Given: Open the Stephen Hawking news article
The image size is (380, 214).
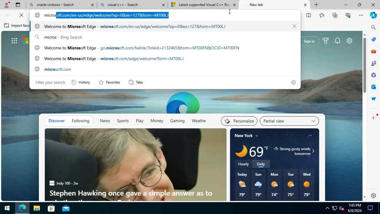Looking at the screenshot, I should [136, 165].
